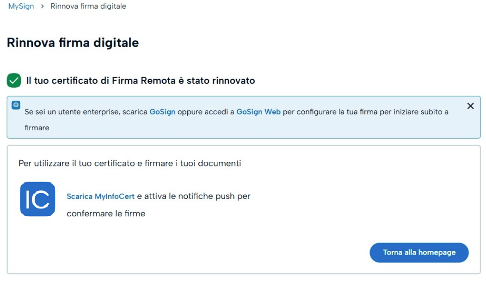
Task: Click the green checkmark success icon
Action: coord(14,80)
